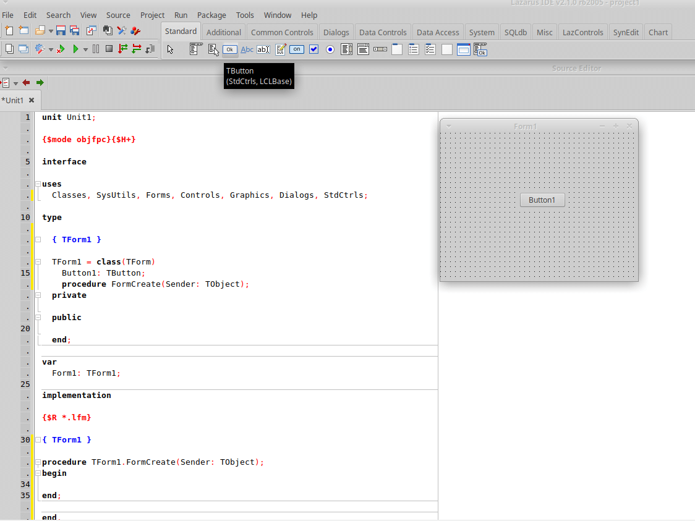Screen dimensions: 695x521
Task: Click the Stop program icon
Action: pos(109,49)
